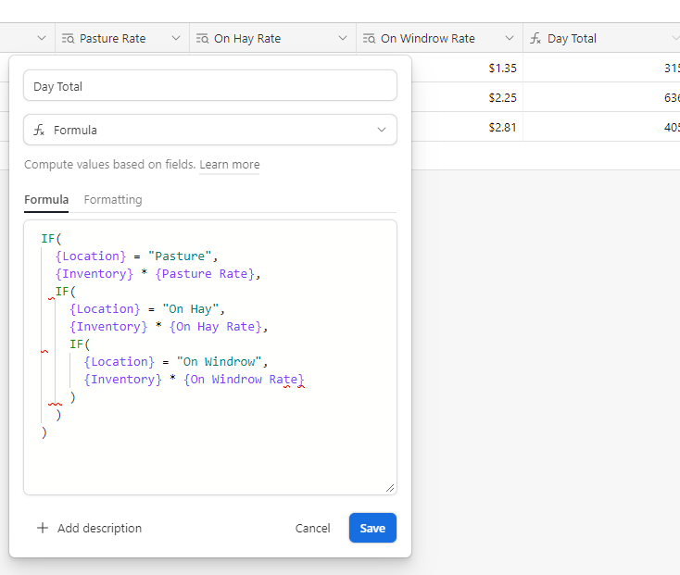Open the On Windrow Rate column dropdown arrow
Screen dimensions: 680x575
tap(510, 38)
